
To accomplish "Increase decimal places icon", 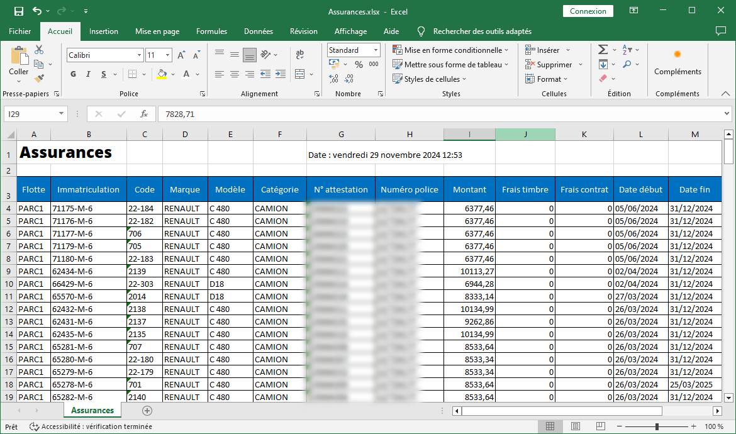I will pos(334,79).
